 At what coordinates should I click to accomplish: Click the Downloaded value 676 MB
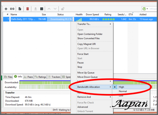point(29,101)
